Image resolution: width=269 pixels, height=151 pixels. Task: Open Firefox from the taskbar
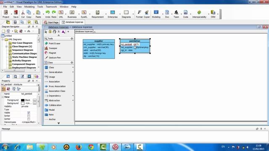(79, 147)
